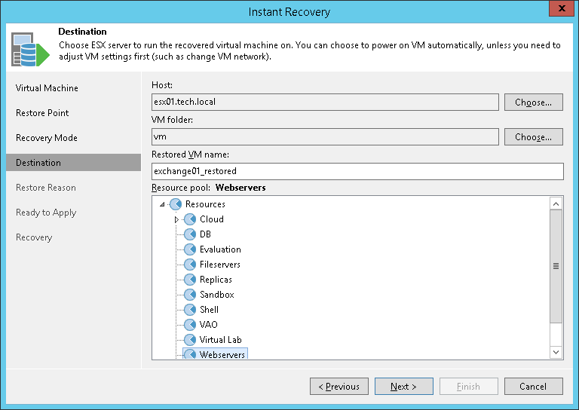The image size is (579, 410).
Task: Click the Virtual Lab pool icon
Action: point(190,340)
